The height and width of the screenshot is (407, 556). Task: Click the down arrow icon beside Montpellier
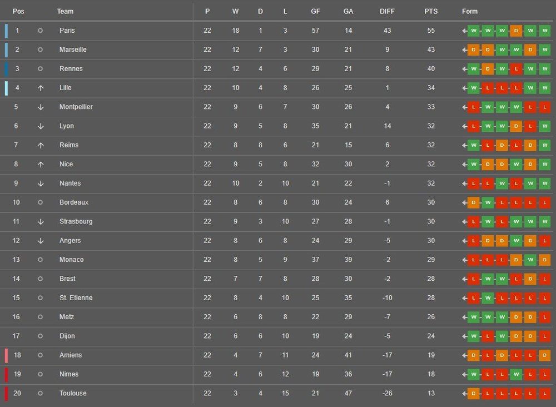[x=40, y=107]
